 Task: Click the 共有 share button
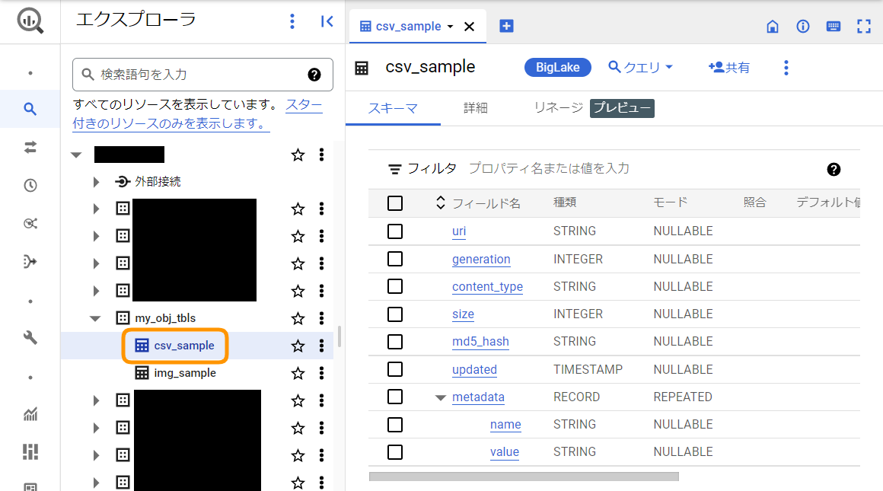728,68
